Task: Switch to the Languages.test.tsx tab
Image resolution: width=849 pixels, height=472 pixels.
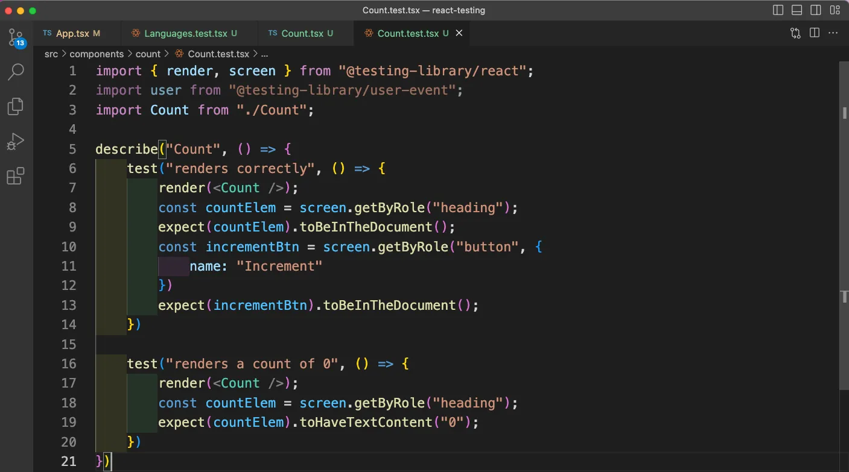Action: (189, 33)
